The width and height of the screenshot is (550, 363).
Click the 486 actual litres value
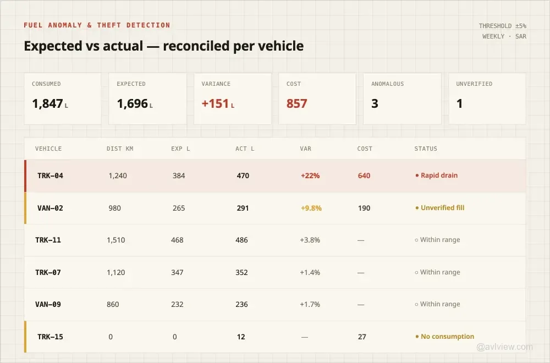tap(241, 240)
